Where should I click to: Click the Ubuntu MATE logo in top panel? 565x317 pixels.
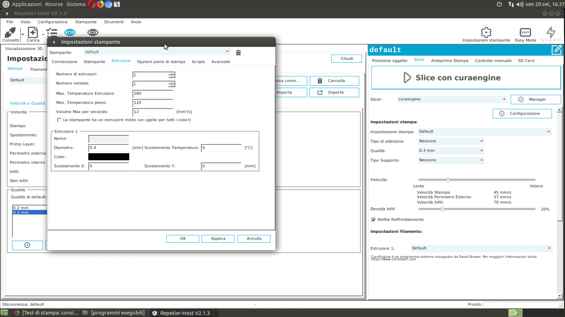tap(6, 4)
